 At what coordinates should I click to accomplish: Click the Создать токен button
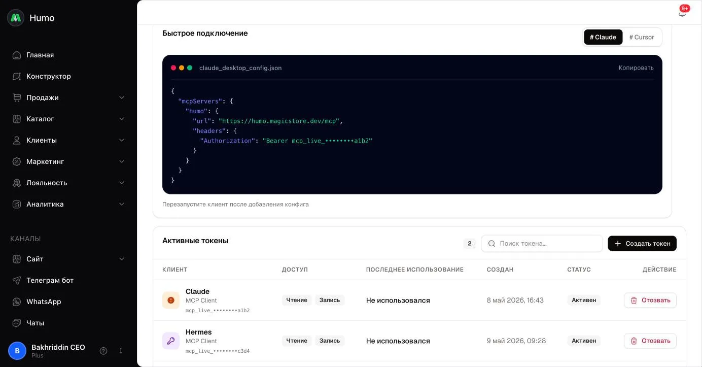pos(642,244)
